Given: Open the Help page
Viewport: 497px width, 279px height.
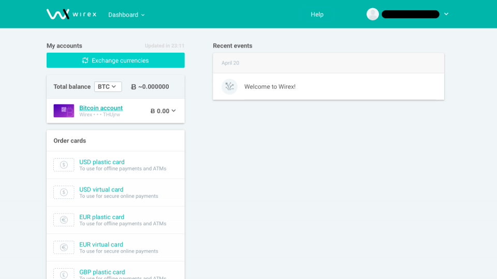Looking at the screenshot, I should pyautogui.click(x=317, y=14).
